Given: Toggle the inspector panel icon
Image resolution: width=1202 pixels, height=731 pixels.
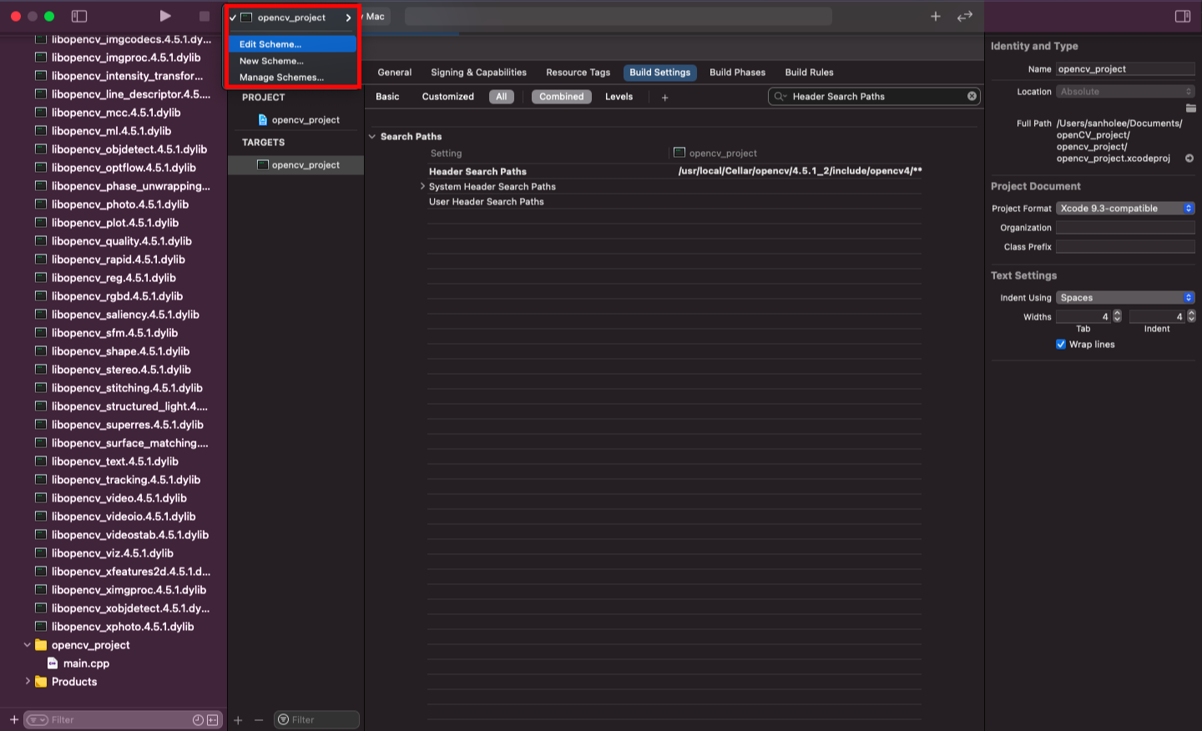Looking at the screenshot, I should click(x=1183, y=16).
